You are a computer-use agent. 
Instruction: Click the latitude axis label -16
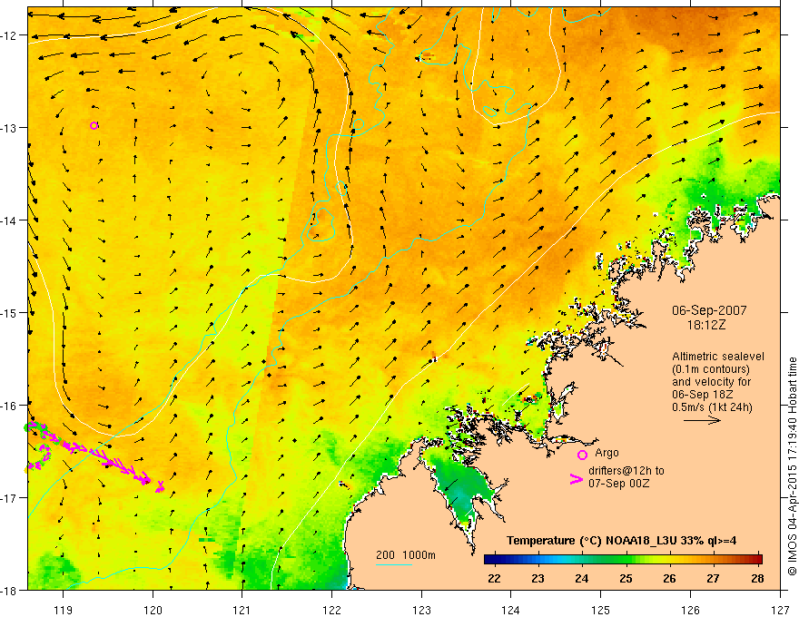[9, 406]
